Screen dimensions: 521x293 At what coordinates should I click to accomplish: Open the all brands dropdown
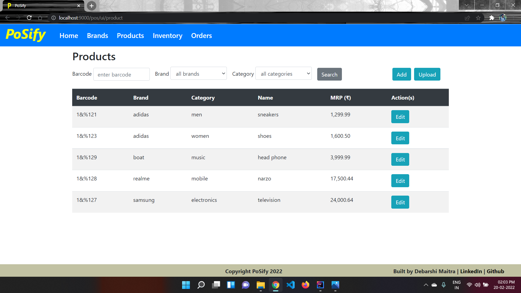click(x=198, y=73)
